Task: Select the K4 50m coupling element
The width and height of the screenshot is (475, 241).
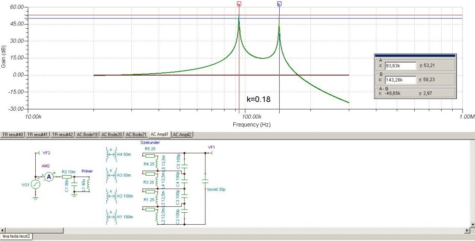Action: (111, 154)
